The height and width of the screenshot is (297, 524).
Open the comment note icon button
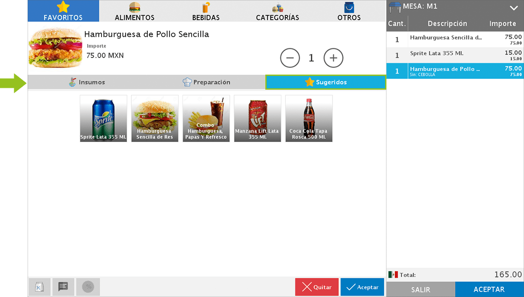coord(63,287)
